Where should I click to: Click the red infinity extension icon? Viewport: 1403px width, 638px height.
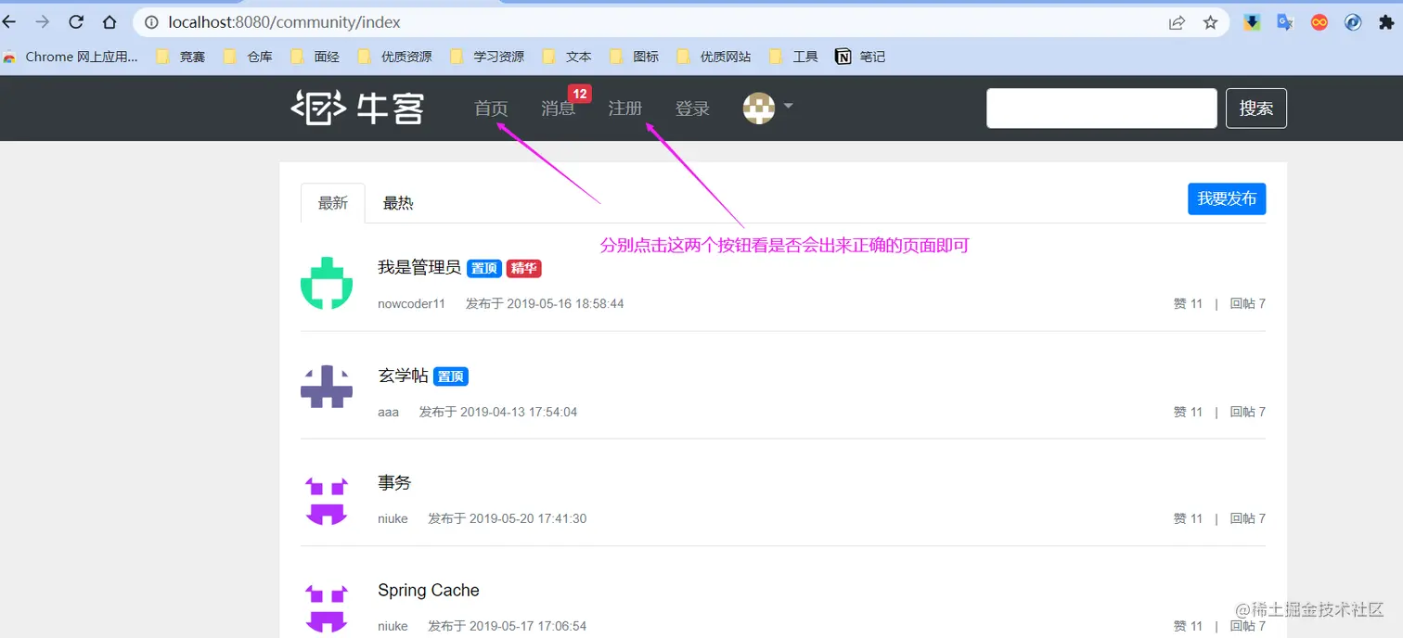tap(1319, 22)
